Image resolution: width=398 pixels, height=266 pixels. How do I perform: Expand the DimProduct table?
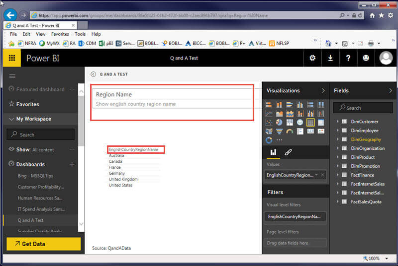tap(337, 157)
